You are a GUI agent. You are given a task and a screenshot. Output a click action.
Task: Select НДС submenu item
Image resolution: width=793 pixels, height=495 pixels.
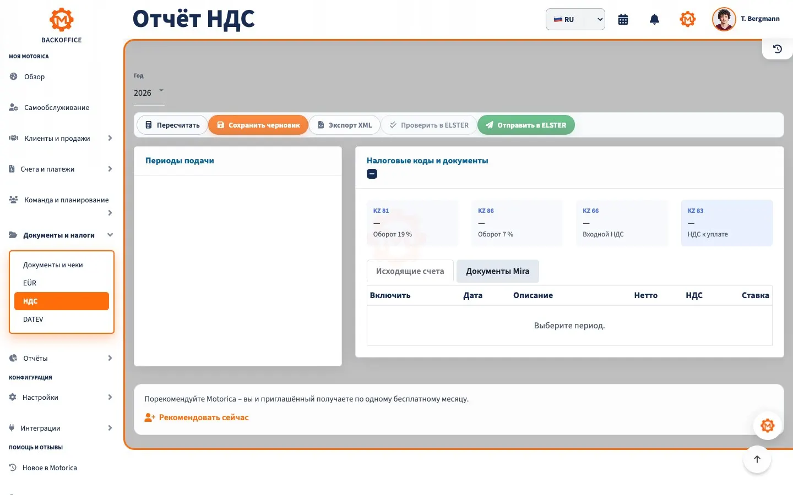coord(62,301)
